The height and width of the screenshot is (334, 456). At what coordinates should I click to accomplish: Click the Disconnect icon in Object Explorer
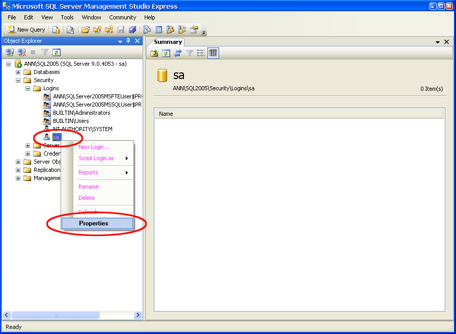tap(21, 52)
